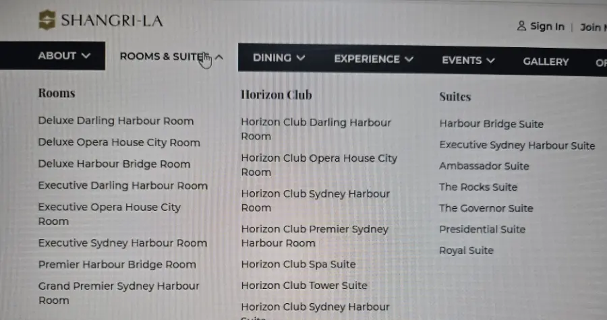Click the user profile icon beside Sign In
The width and height of the screenshot is (607, 320).
click(x=521, y=26)
